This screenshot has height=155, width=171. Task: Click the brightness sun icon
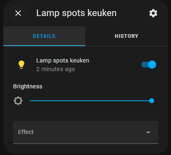(x=18, y=101)
